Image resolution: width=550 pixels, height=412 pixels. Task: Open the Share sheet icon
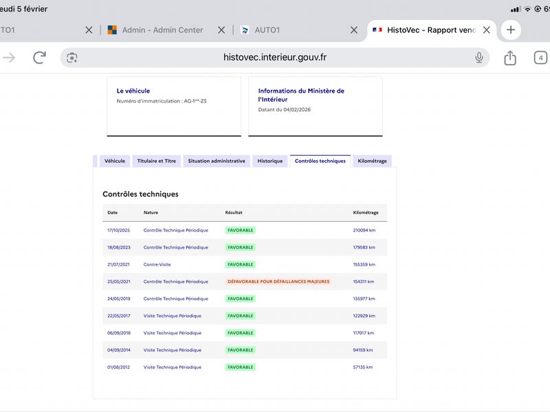click(x=510, y=58)
